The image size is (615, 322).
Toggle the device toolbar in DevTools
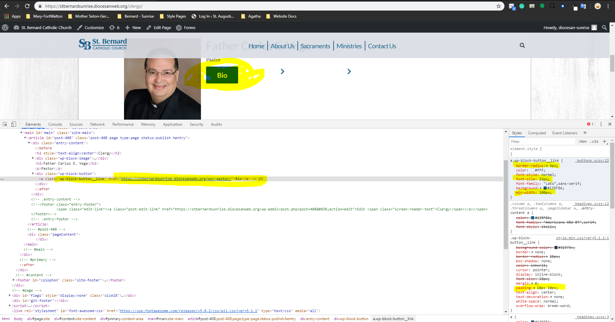(13, 124)
